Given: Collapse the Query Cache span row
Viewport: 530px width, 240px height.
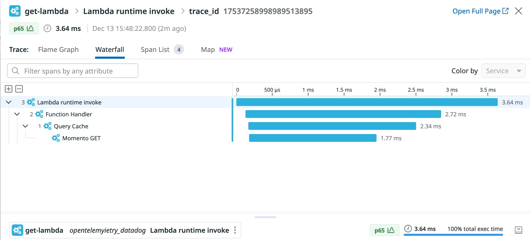Looking at the screenshot, I should click(x=25, y=126).
